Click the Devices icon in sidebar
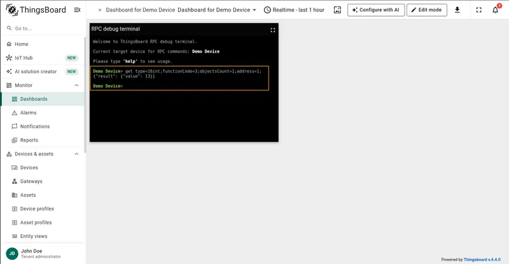Viewport: 509px width, 264px height. (14, 167)
